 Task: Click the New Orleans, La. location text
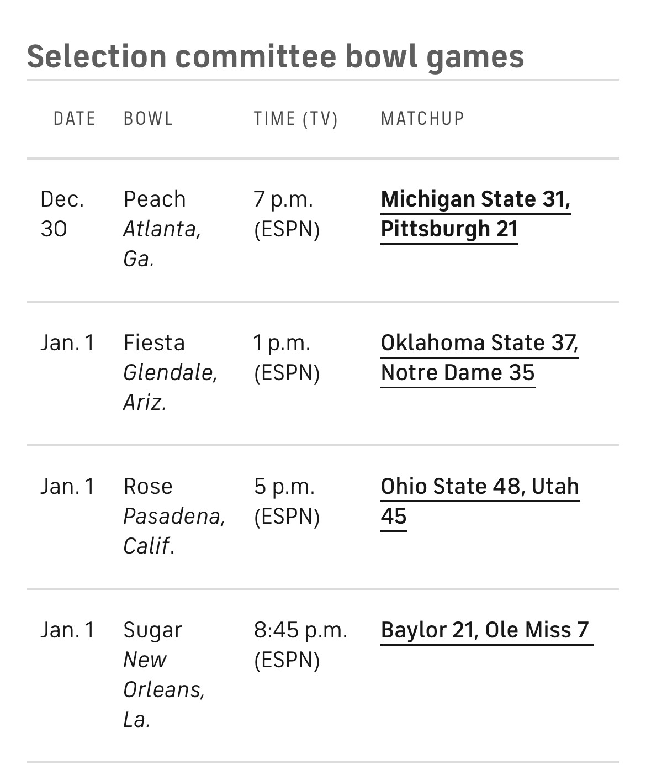[165, 689]
